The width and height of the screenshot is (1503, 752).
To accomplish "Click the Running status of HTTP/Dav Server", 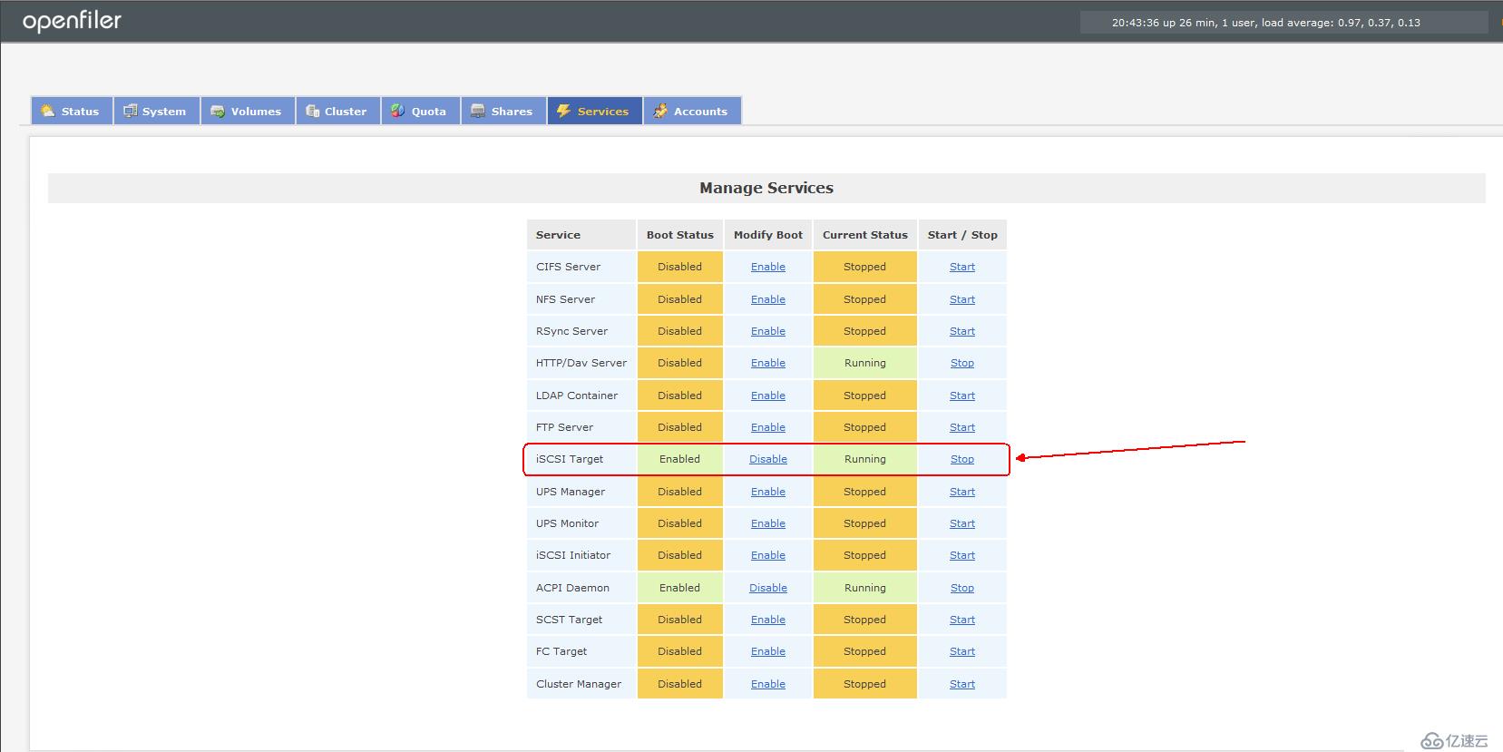I will (865, 363).
